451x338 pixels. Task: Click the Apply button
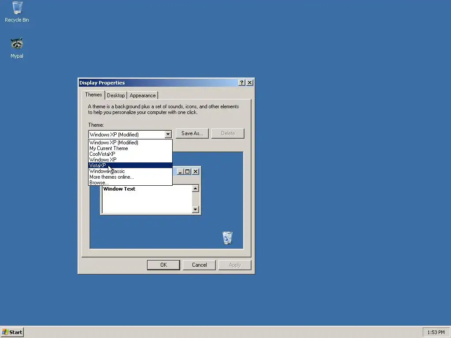click(x=235, y=265)
